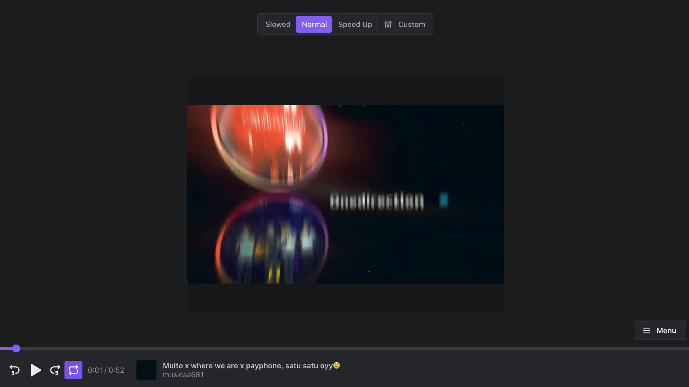Click the purple seek bar handle

click(x=16, y=348)
